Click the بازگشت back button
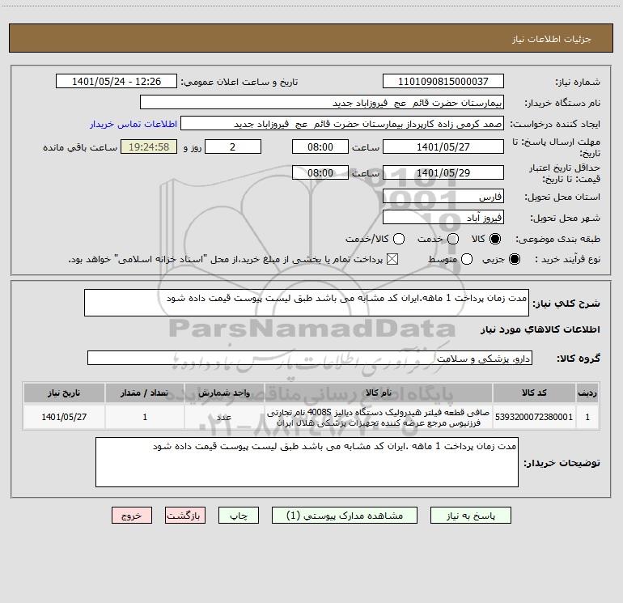The width and height of the screenshot is (623, 603). coord(185,516)
